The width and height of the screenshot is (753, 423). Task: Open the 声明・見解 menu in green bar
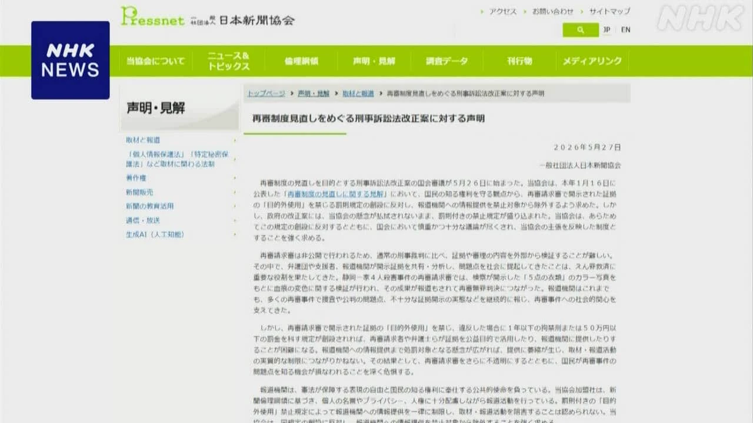coord(374,61)
